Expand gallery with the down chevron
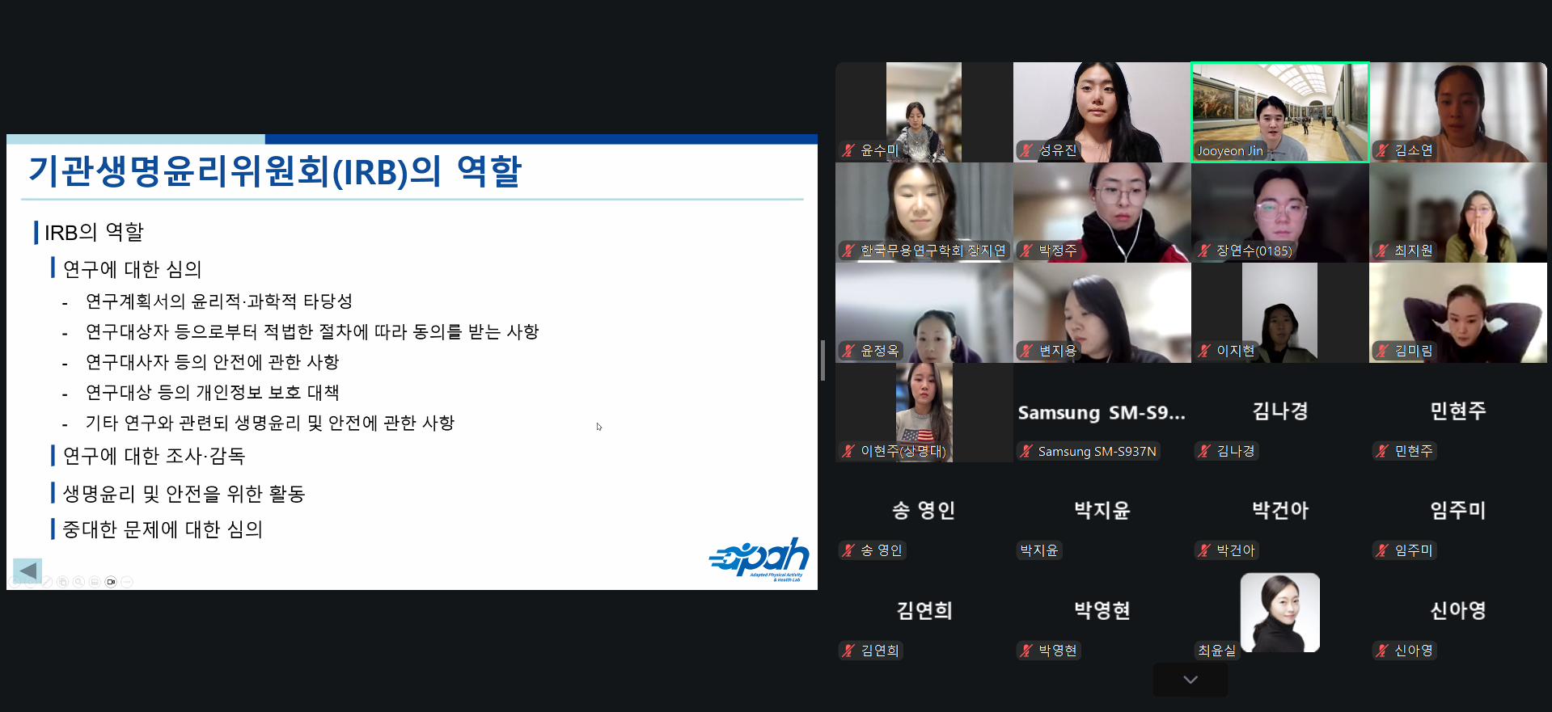The height and width of the screenshot is (712, 1552). pyautogui.click(x=1190, y=680)
